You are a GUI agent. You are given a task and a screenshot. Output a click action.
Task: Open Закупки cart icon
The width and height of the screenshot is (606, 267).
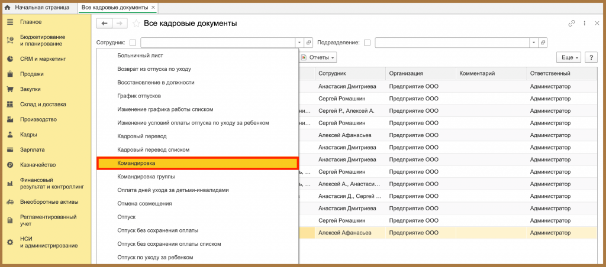(11, 89)
